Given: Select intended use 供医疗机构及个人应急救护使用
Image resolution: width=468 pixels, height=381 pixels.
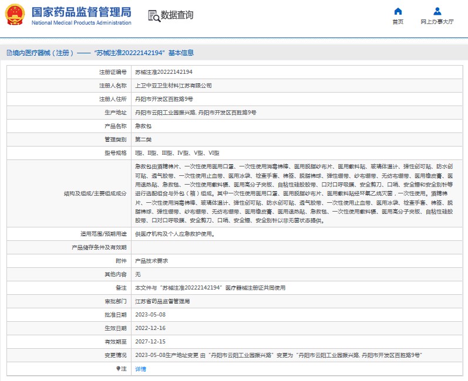Looking at the screenshot, I should [x=175, y=234].
